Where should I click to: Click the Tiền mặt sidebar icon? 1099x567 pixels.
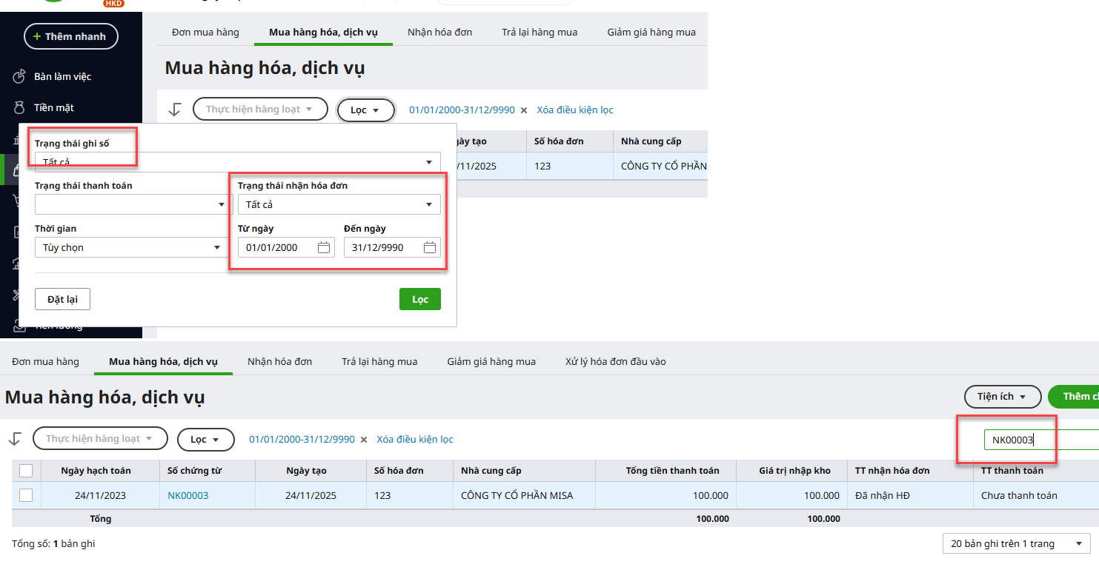click(x=20, y=107)
